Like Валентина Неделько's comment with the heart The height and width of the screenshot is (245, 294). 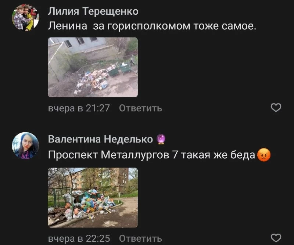(276, 238)
